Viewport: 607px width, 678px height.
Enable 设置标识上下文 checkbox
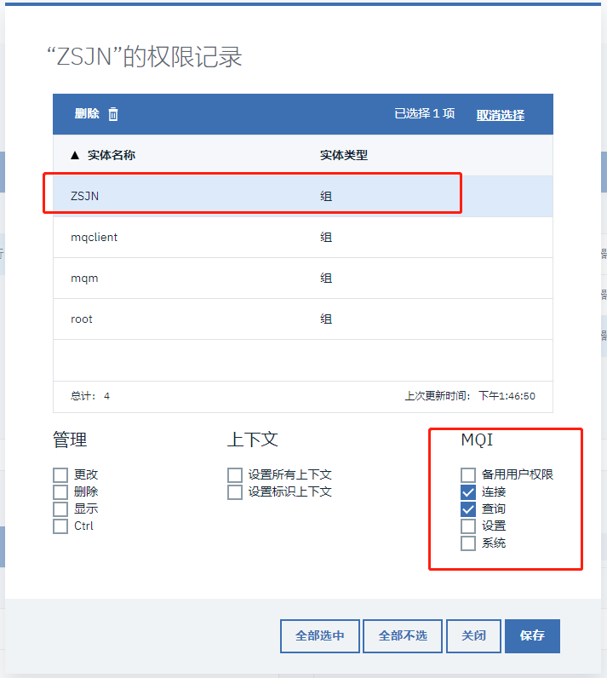tap(235, 491)
